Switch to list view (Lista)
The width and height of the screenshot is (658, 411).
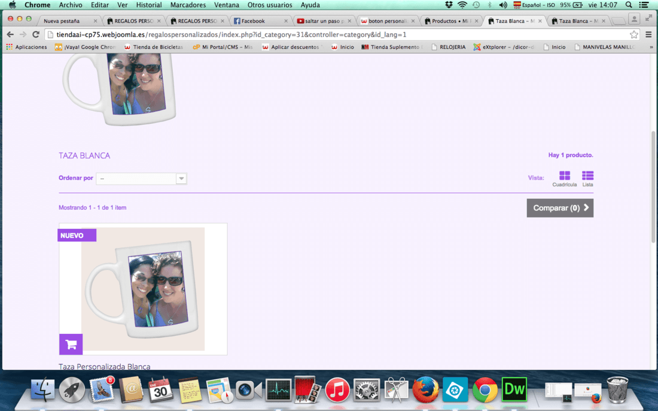[587, 179]
